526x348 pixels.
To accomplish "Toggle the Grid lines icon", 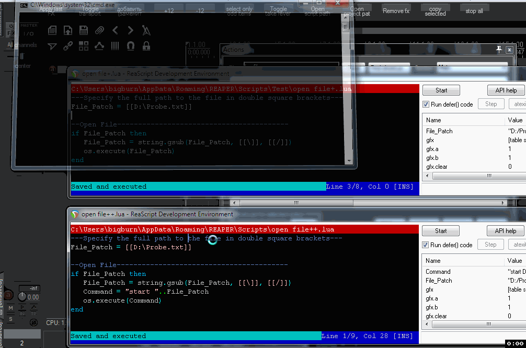I will coord(115,46).
